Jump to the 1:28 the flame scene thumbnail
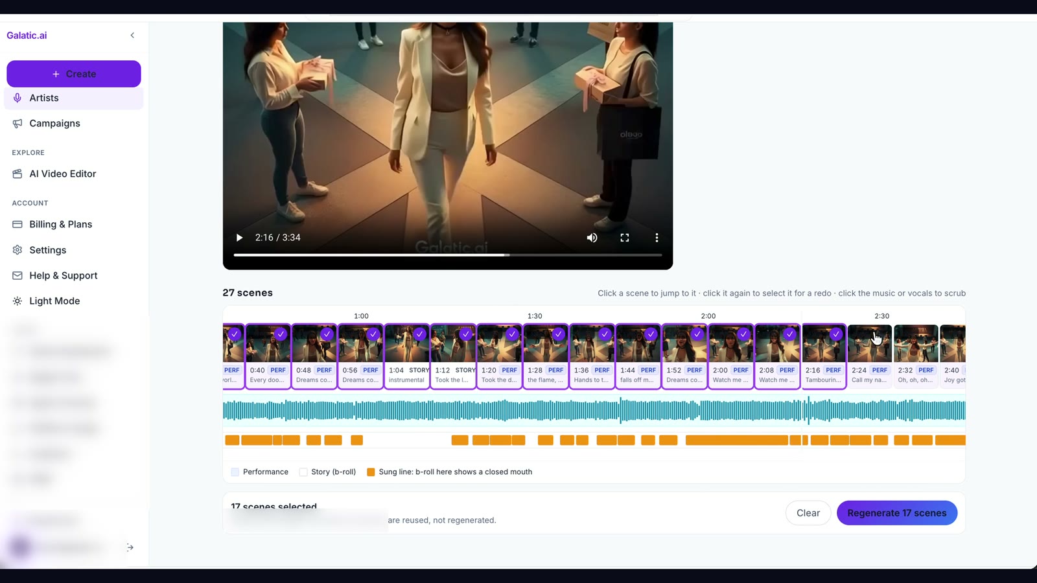The image size is (1037, 583). point(546,344)
